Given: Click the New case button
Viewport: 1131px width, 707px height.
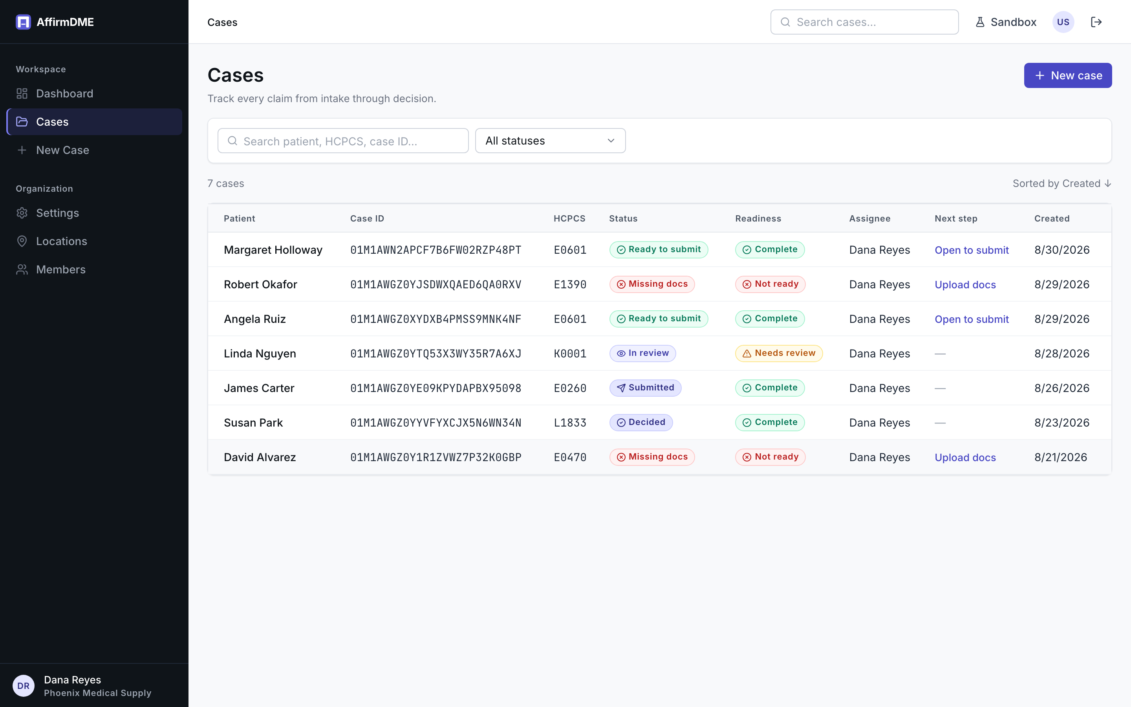Looking at the screenshot, I should tap(1067, 75).
